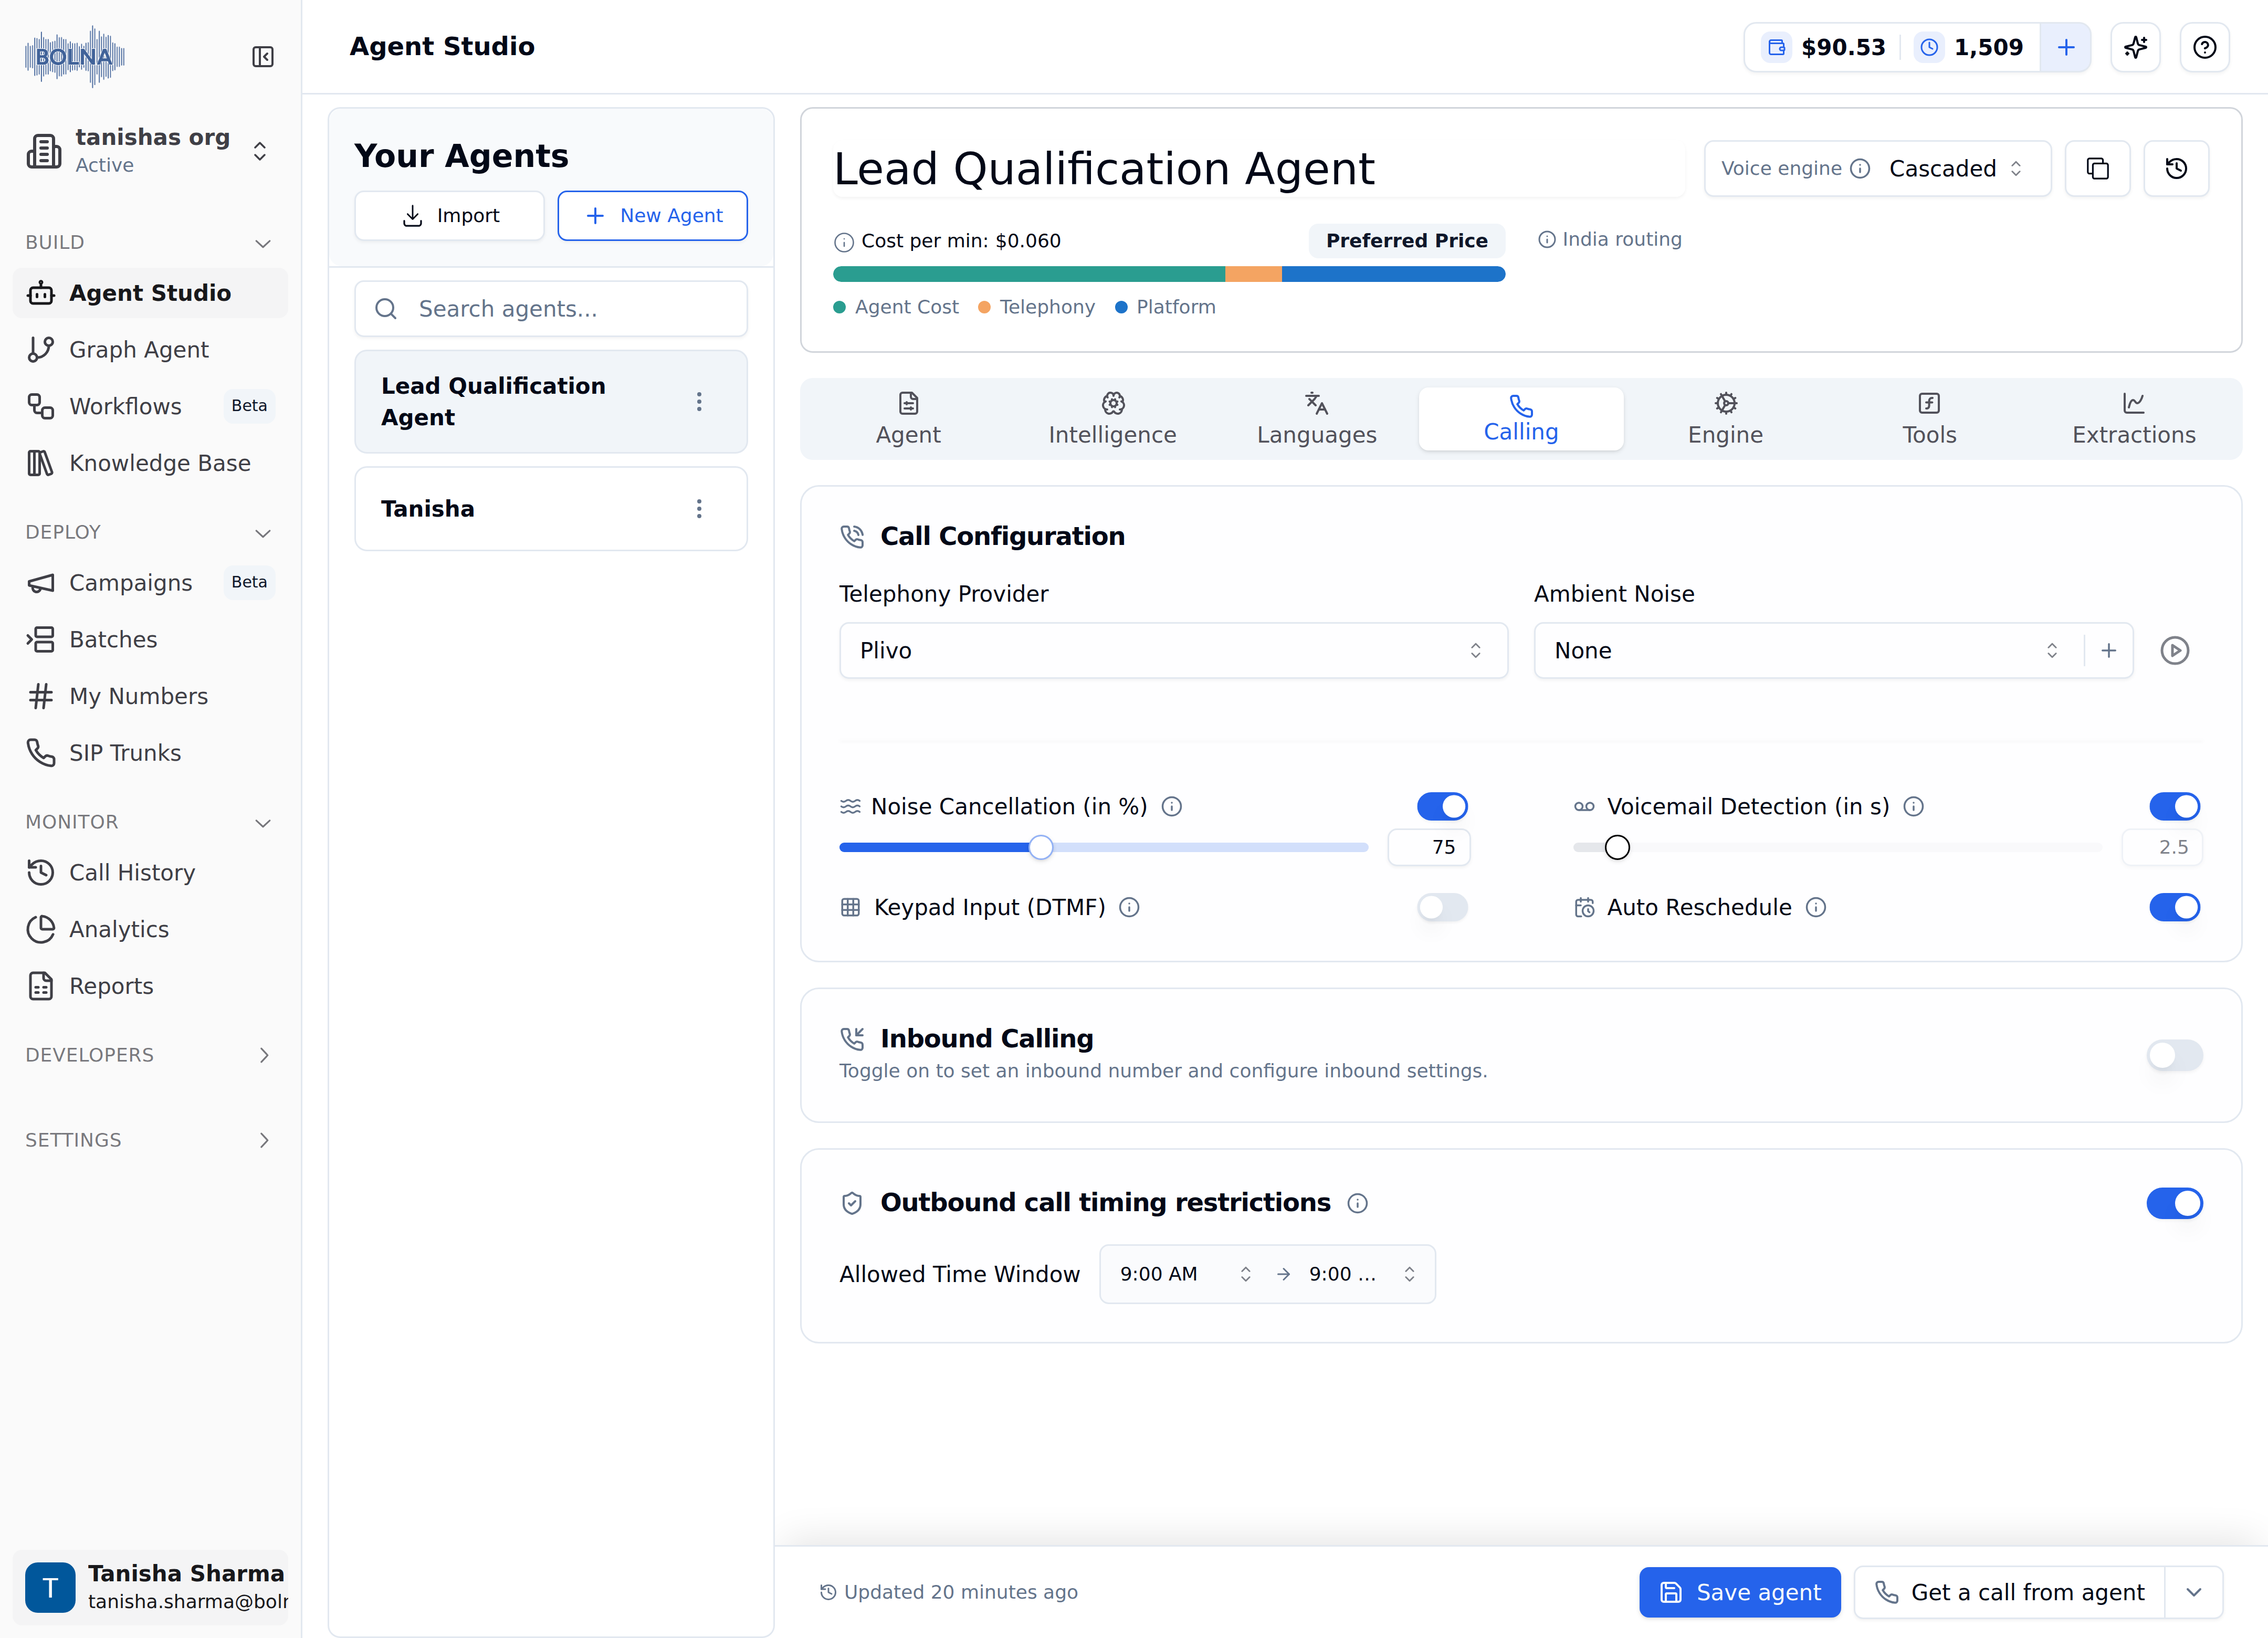Add funds with the plus icon
This screenshot has width=2268, height=1638.
tap(2066, 47)
